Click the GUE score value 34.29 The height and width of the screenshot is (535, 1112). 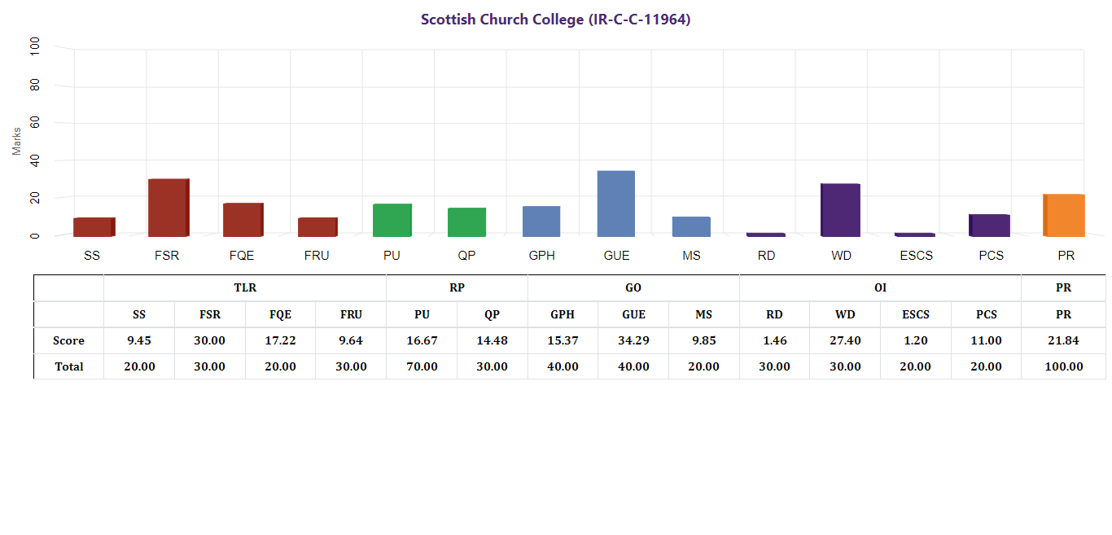pyautogui.click(x=633, y=340)
